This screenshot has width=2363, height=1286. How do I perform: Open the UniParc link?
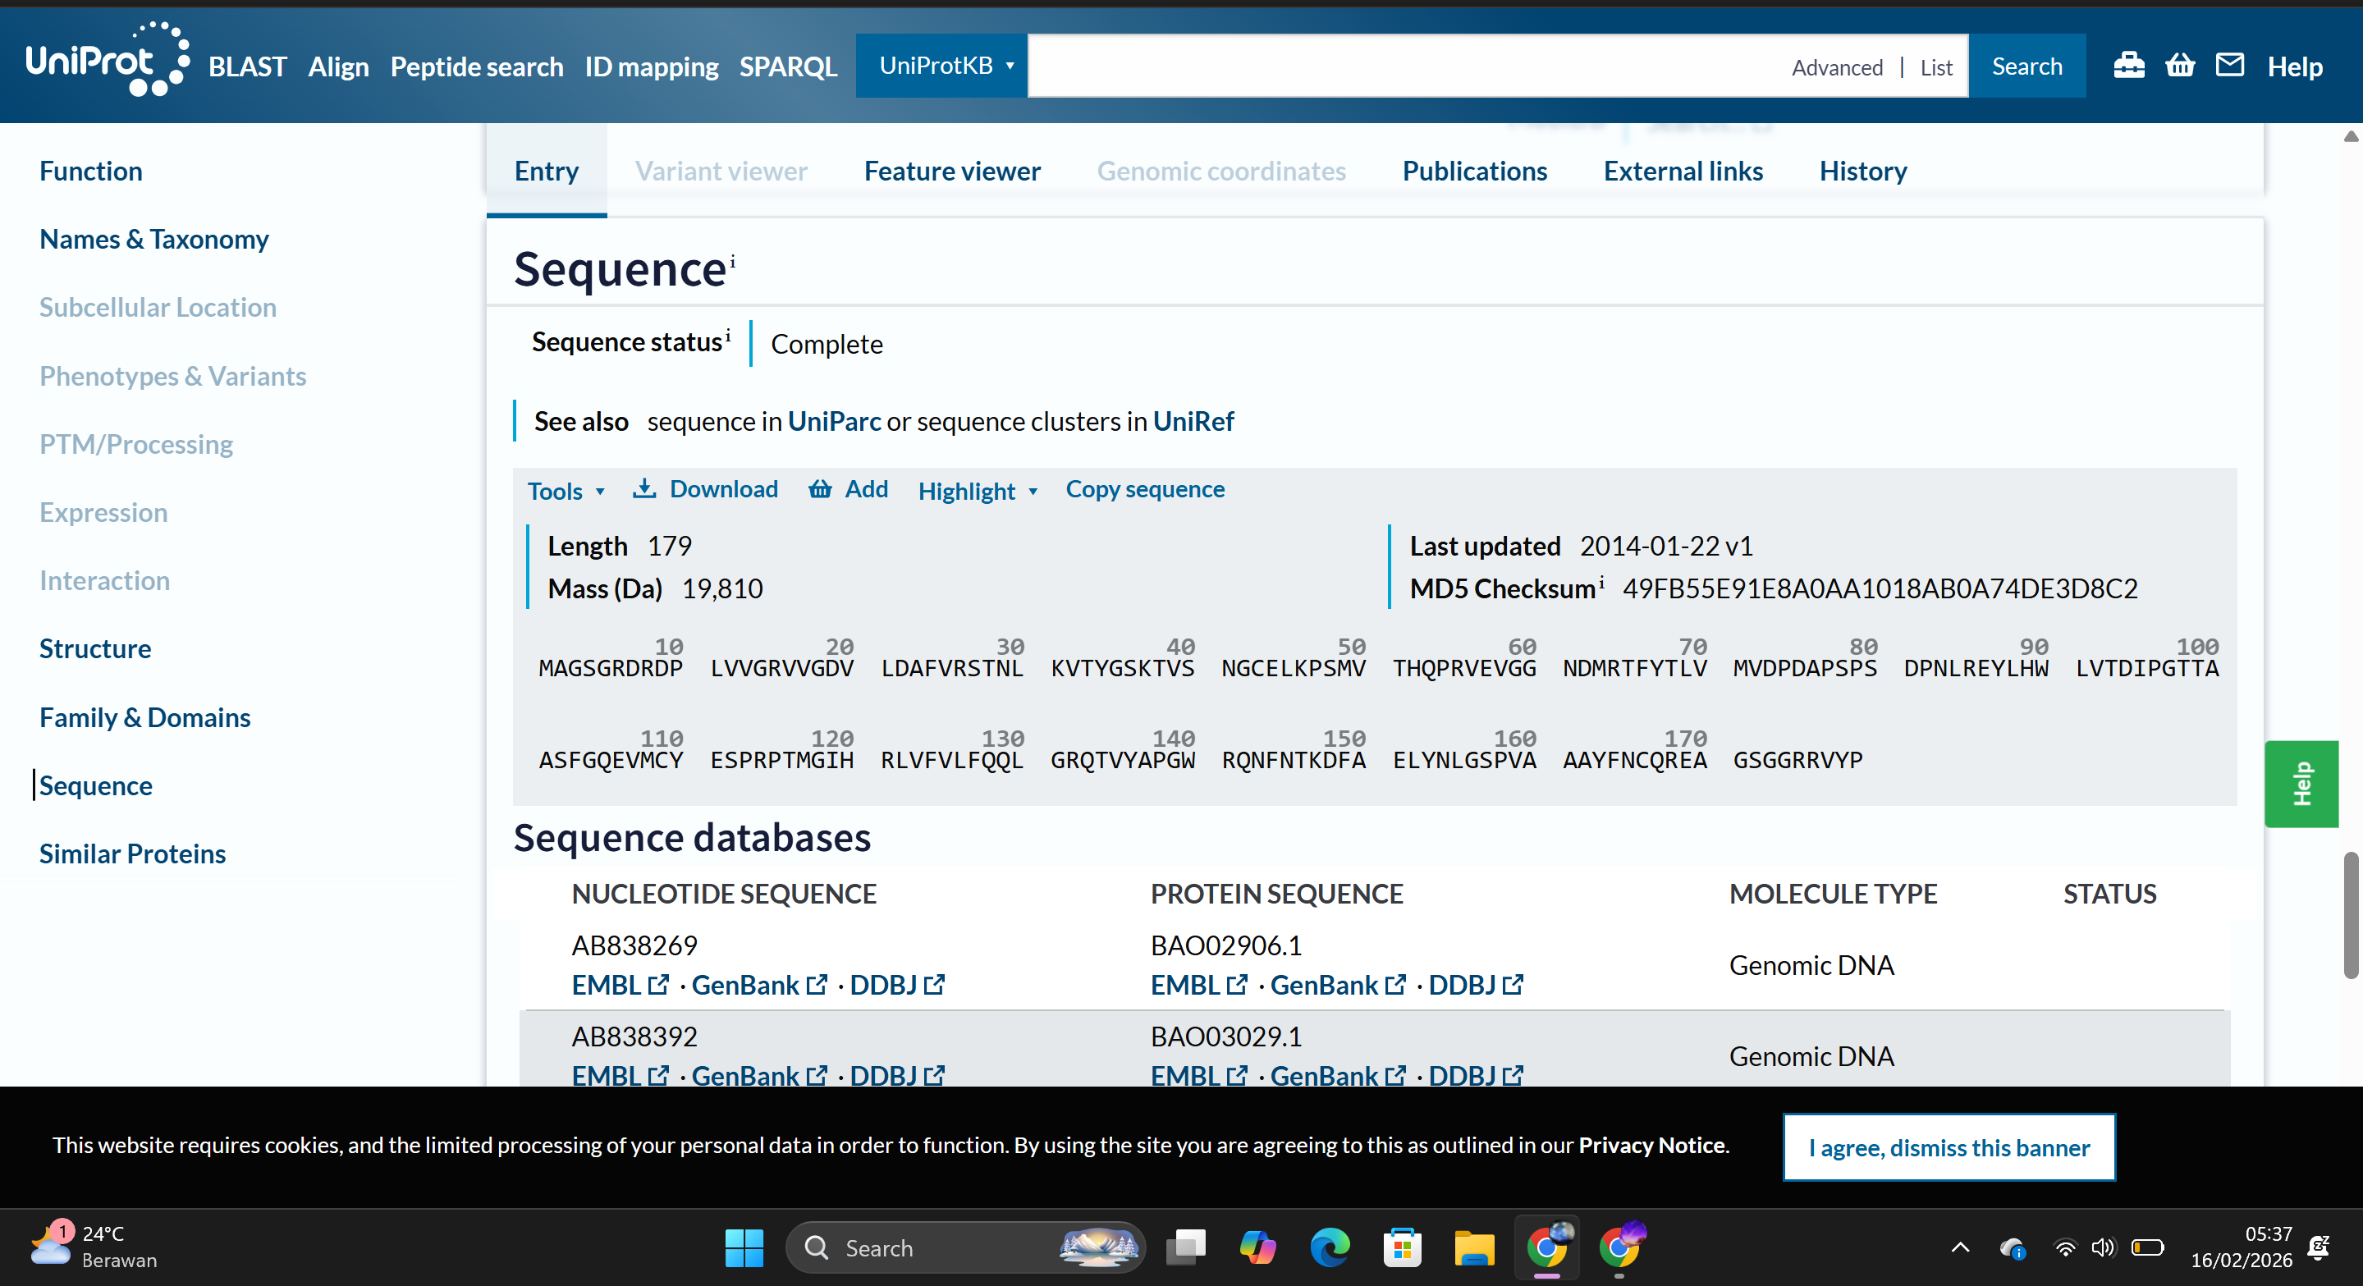pos(833,421)
